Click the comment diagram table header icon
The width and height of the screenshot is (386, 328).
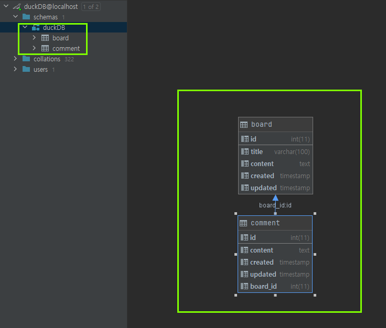[x=243, y=223]
